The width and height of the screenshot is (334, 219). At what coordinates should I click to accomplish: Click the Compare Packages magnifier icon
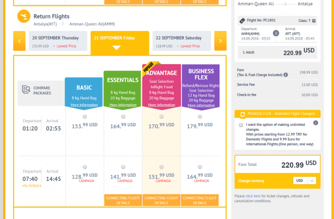click(26, 90)
